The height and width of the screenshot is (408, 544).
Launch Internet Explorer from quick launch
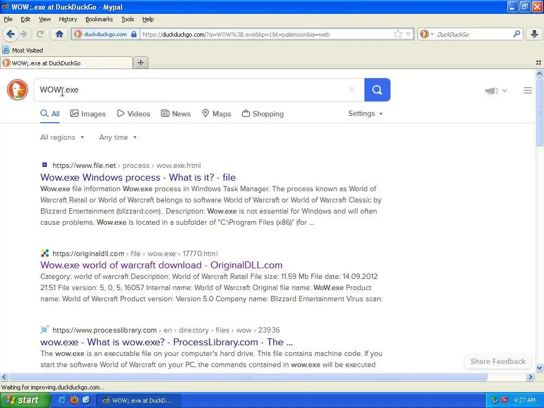pyautogui.click(x=62, y=400)
